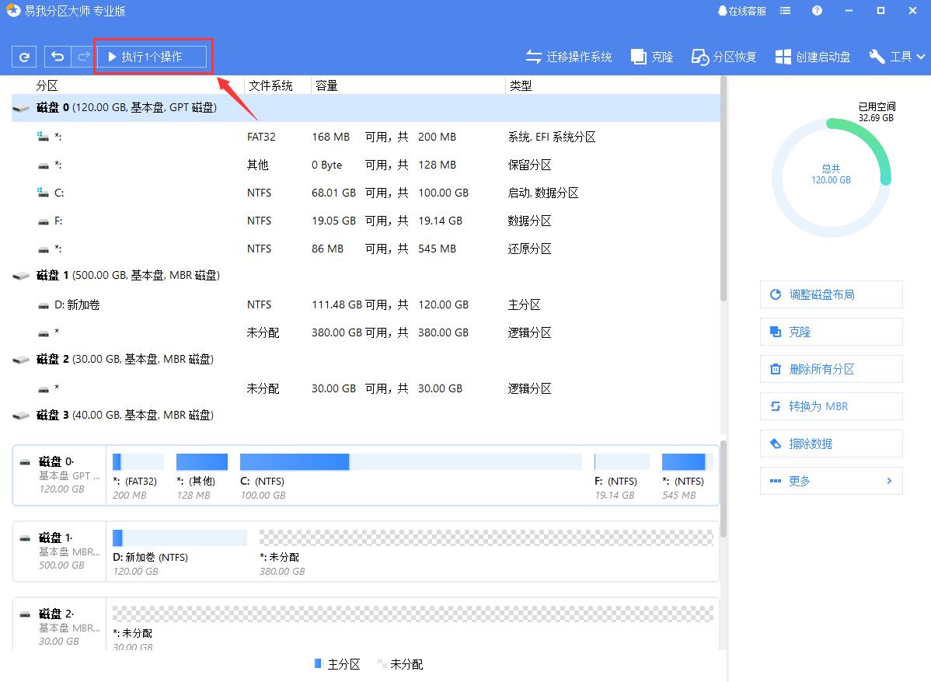
Task: Open 调整磁盘布局 in the right panel
Action: [831, 294]
